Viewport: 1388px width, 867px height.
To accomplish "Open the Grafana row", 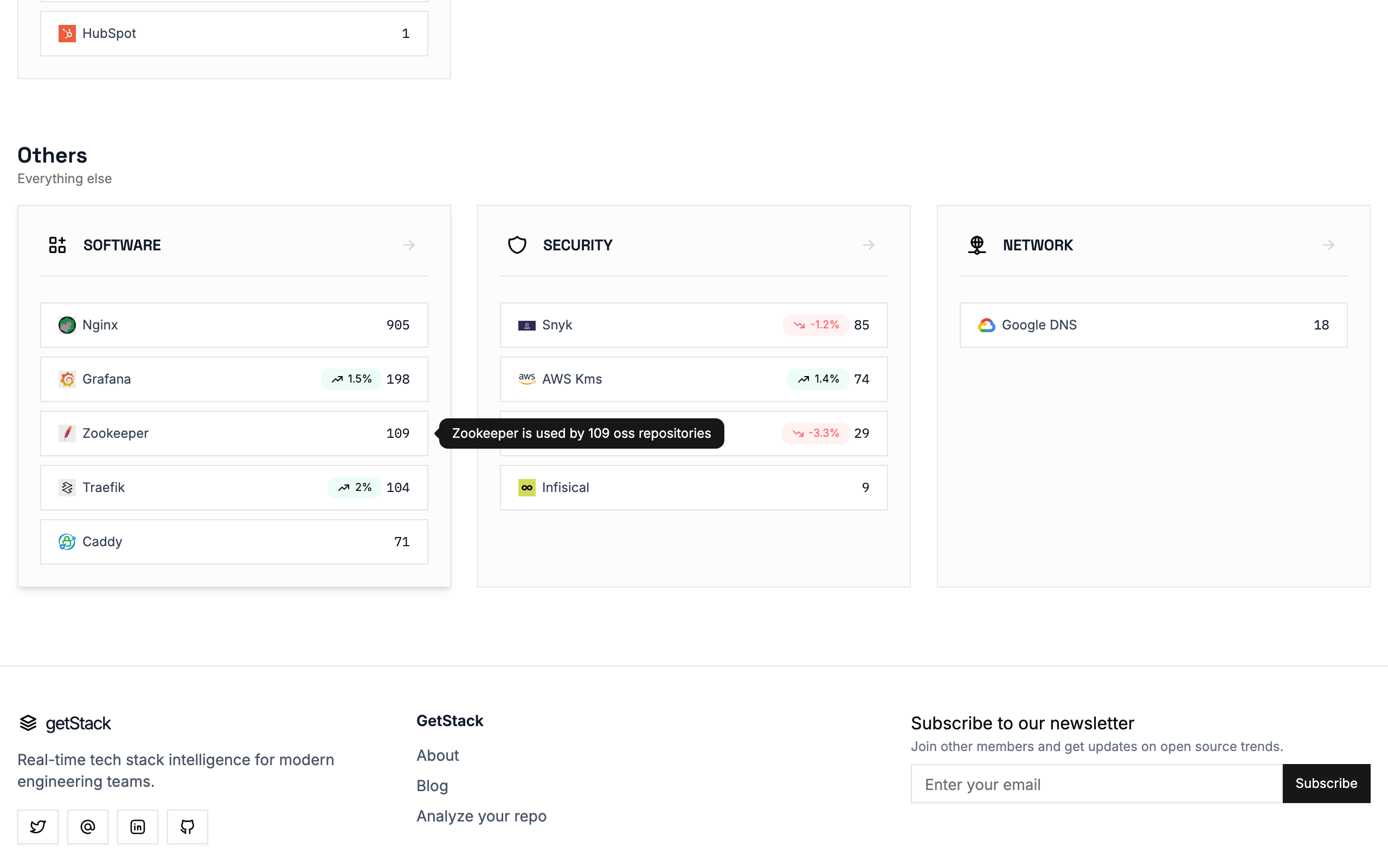I will click(x=234, y=379).
